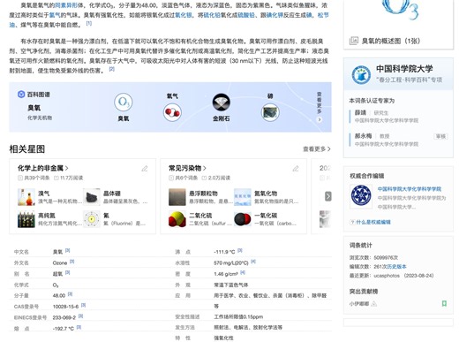Image resolution: width=459 pixels, height=342 pixels.
Task: Click the 外文名 value Ozone
Action: (60, 262)
